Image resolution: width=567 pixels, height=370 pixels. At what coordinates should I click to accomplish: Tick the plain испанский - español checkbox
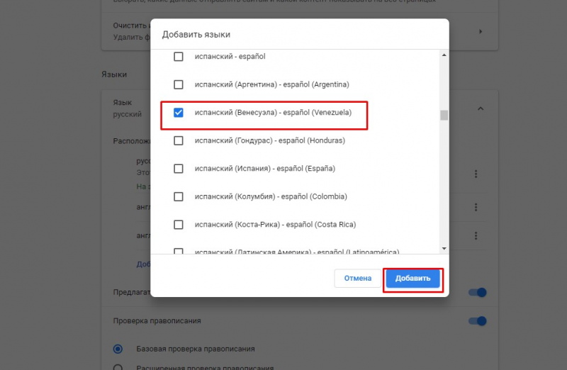click(x=179, y=57)
